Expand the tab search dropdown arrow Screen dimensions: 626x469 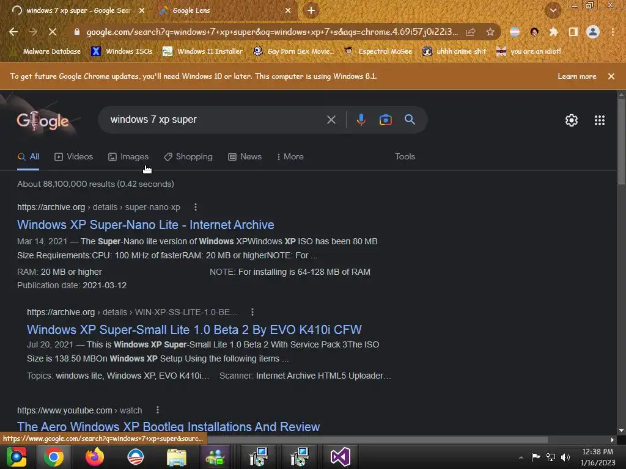tap(553, 11)
